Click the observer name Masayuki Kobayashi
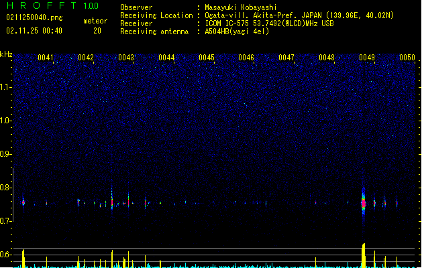 click(240, 7)
